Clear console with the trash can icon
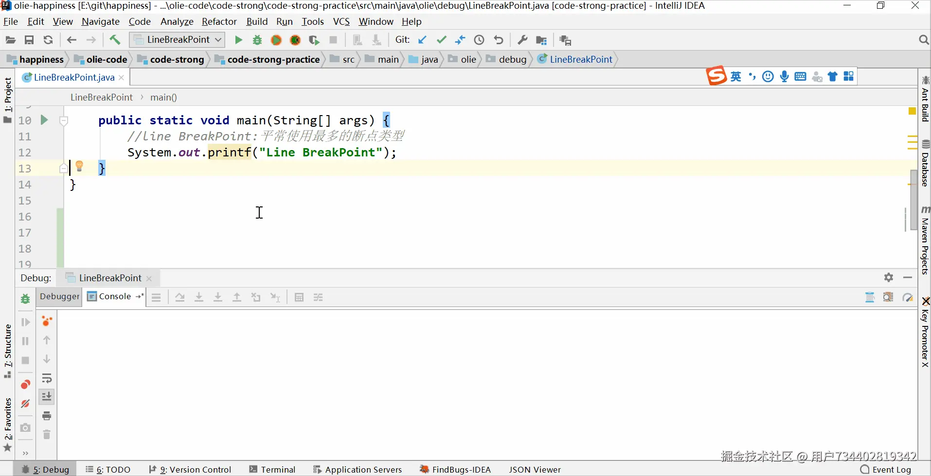 tap(47, 434)
